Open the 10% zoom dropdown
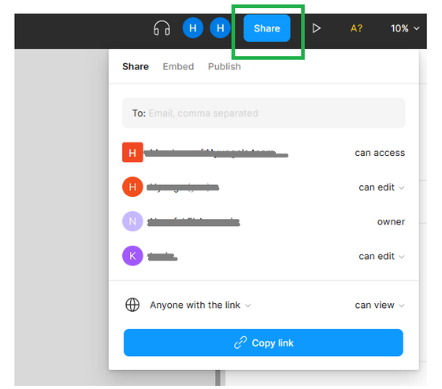442x389 pixels. point(405,28)
